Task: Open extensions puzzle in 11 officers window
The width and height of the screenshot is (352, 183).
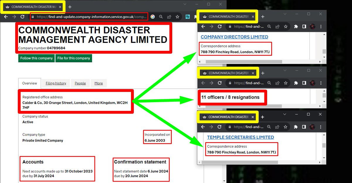Action: [x=296, y=83]
